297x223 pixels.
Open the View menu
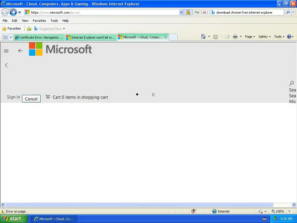point(25,21)
